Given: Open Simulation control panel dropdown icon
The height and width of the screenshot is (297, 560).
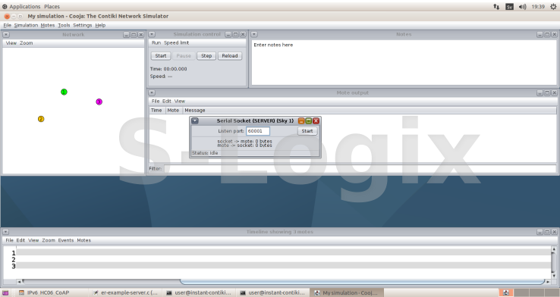Looking at the screenshot, I should (x=152, y=34).
